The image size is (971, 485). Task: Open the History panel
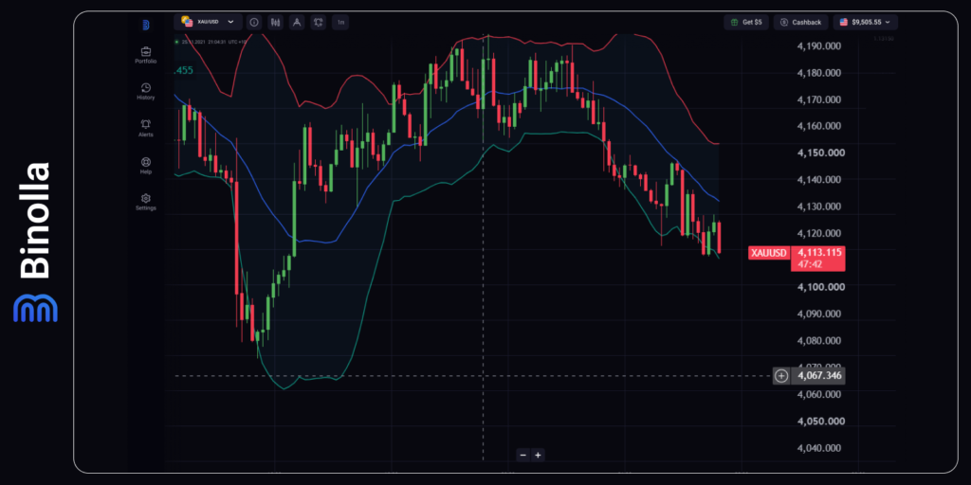click(x=145, y=92)
